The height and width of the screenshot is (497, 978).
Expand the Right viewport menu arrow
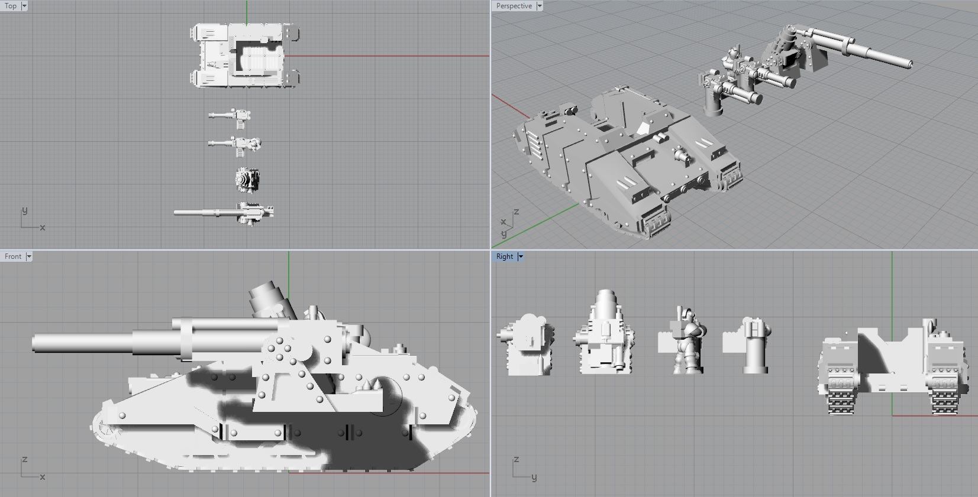click(521, 256)
